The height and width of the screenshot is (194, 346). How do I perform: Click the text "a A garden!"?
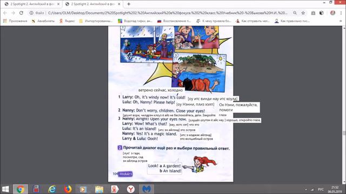coord(170,166)
